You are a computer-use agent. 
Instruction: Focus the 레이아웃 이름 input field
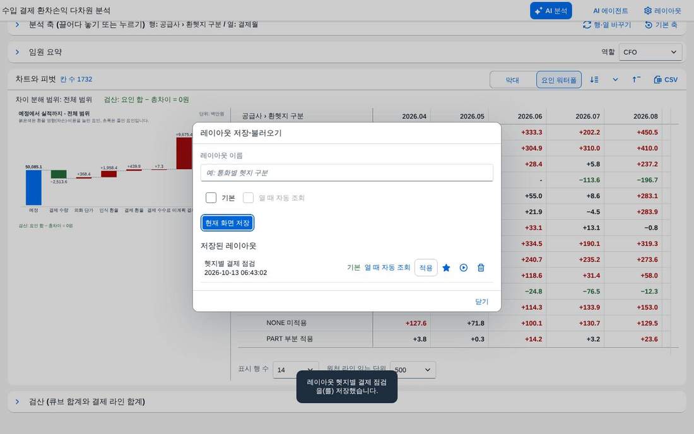pyautogui.click(x=346, y=173)
